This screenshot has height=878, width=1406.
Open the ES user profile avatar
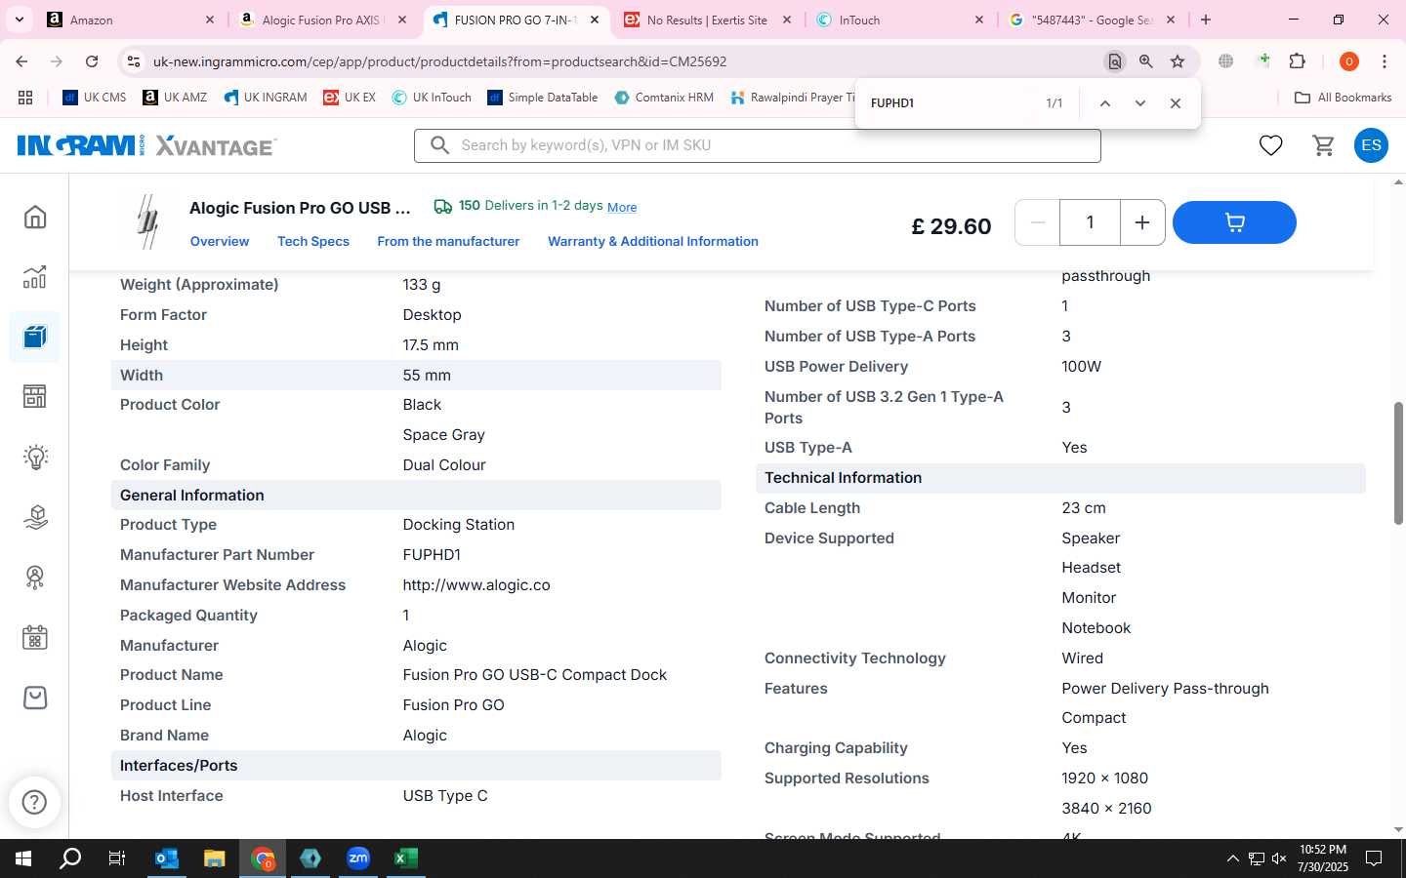point(1371,145)
